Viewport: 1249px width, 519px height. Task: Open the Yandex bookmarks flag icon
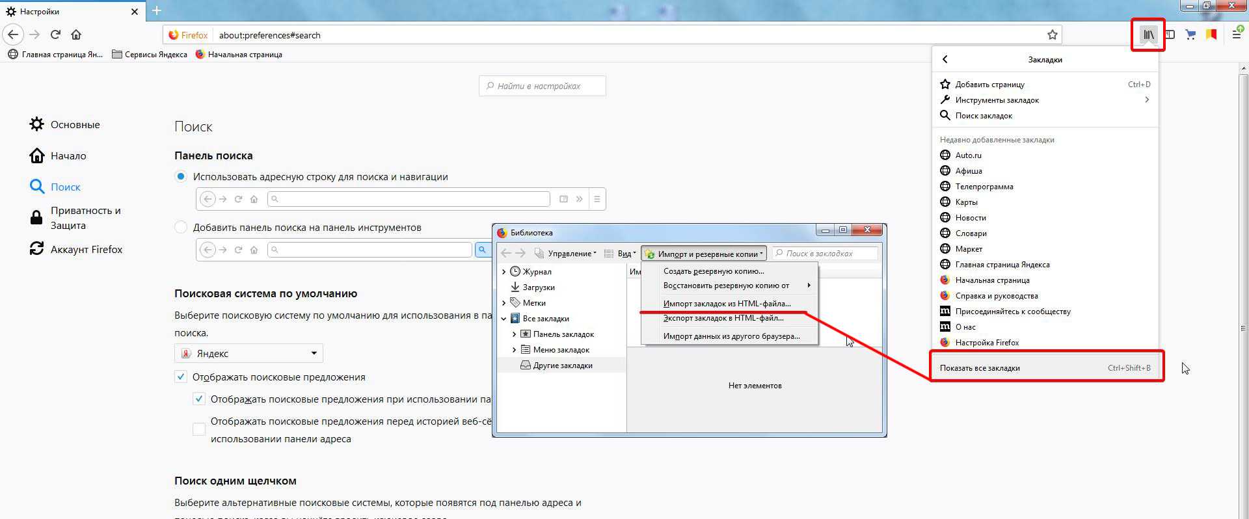point(1211,34)
